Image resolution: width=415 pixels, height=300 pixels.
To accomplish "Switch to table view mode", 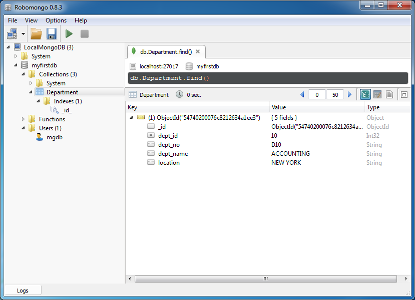I will (x=377, y=94).
